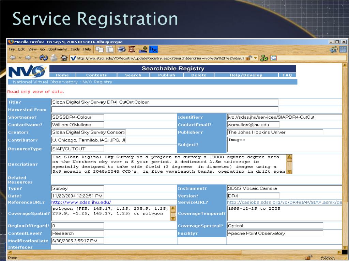The image size is (349, 261).
Task: Click the add bookmark plus icon
Action: (143, 49)
